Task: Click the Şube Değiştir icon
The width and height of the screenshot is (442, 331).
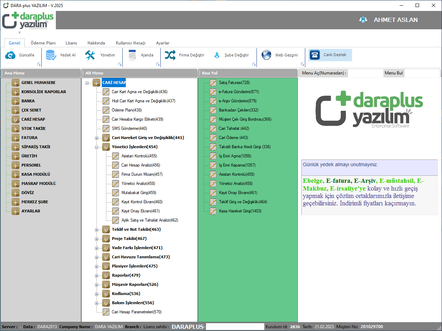Action: coord(217,55)
